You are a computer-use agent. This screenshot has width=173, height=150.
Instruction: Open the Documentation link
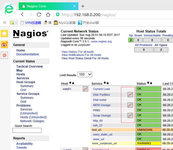tap(28, 54)
